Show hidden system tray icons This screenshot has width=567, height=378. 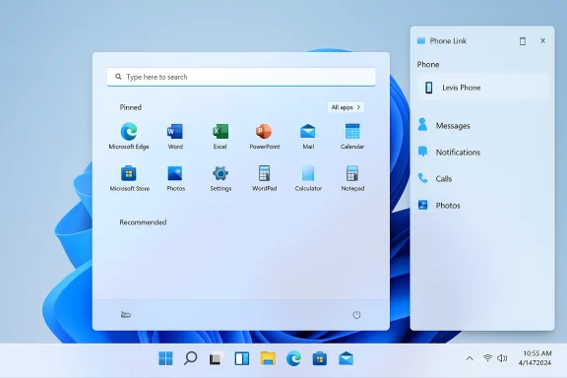(x=470, y=358)
